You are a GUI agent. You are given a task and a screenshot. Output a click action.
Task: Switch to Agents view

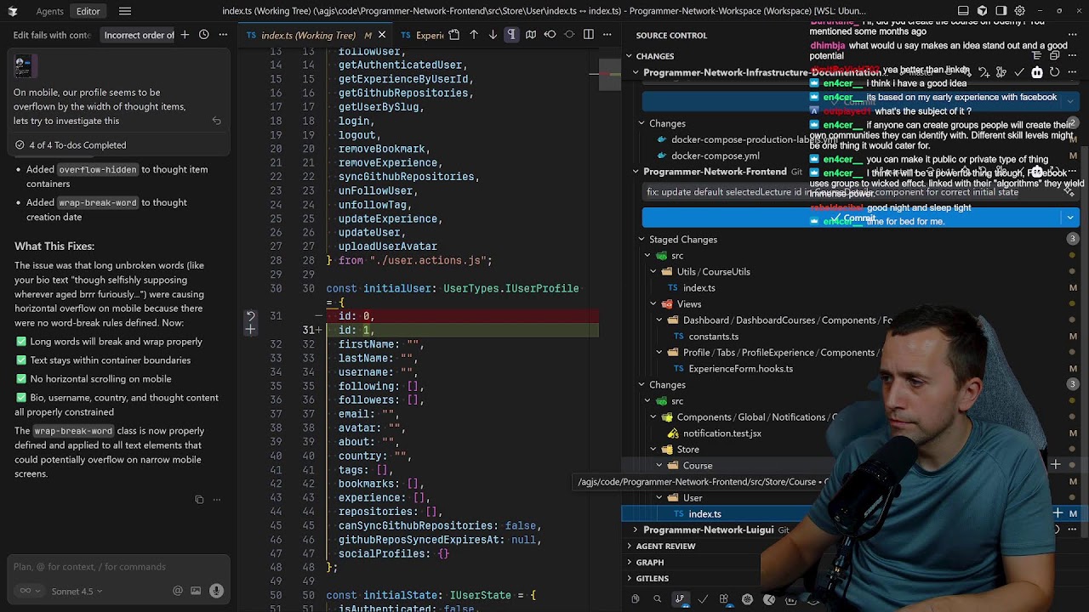[49, 11]
